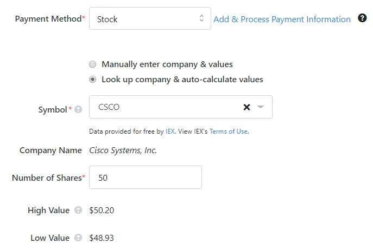The height and width of the screenshot is (250, 373).
Task: Open the IEX data provider link
Action: click(x=170, y=131)
